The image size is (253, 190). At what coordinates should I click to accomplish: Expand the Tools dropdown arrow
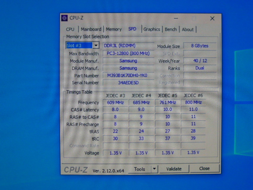coord(155,169)
